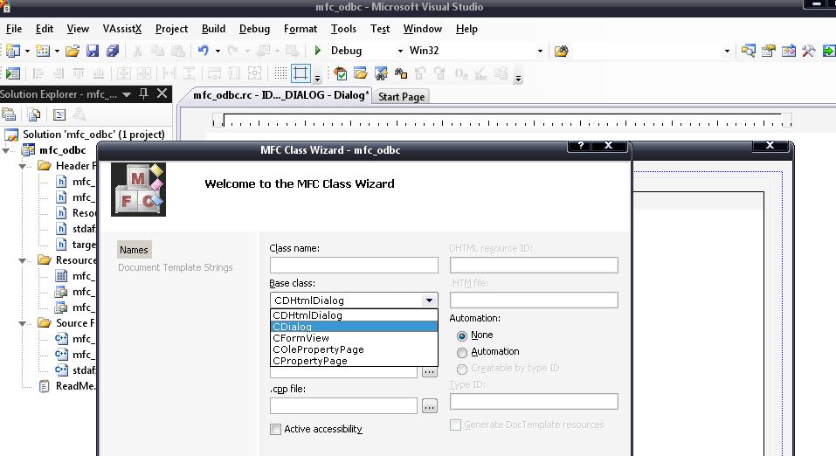Screen dimensions: 836x456
Task: Click the help question mark button in MFC Class Wizard
Action: tap(581, 145)
